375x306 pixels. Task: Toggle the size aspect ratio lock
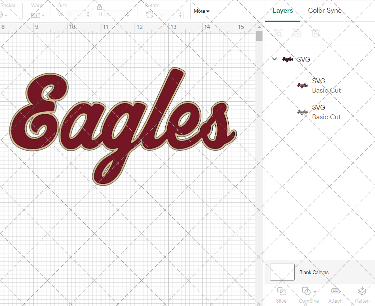(99, 7)
